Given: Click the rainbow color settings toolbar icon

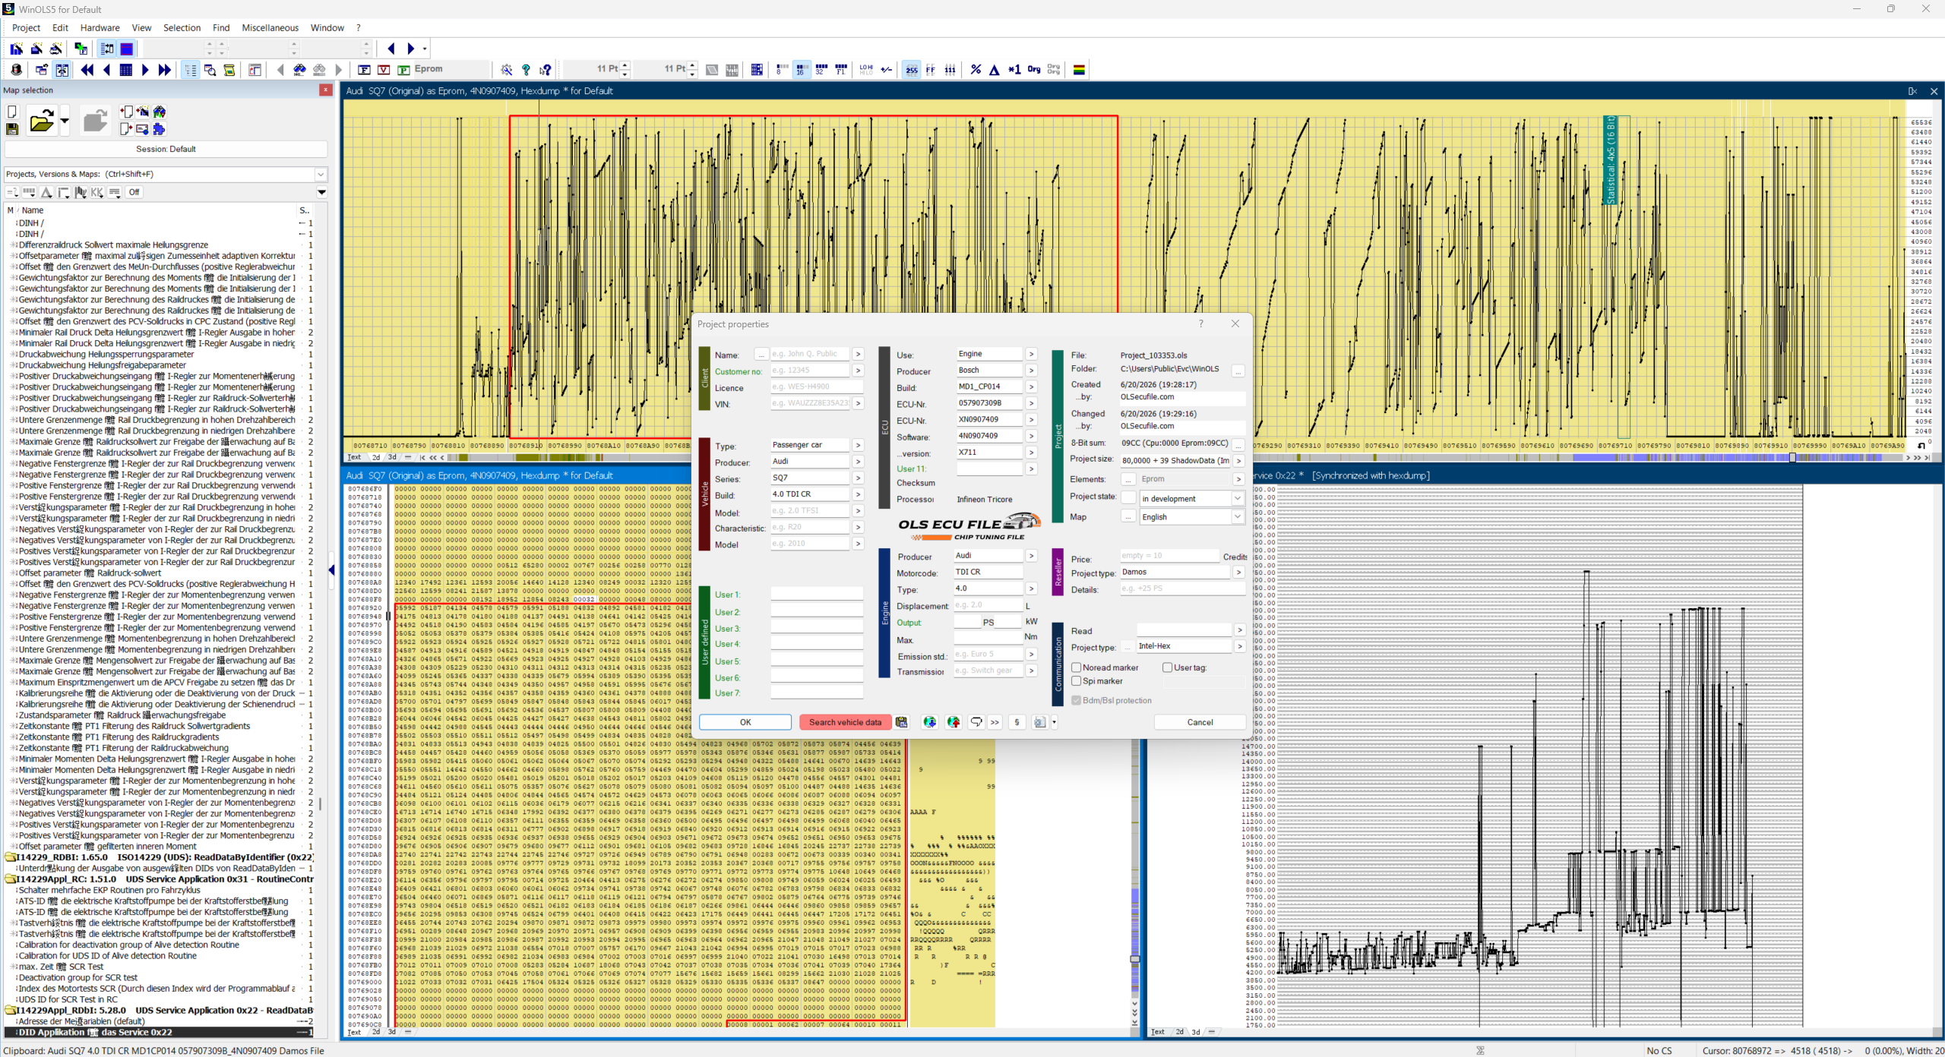Looking at the screenshot, I should pos(1079,69).
